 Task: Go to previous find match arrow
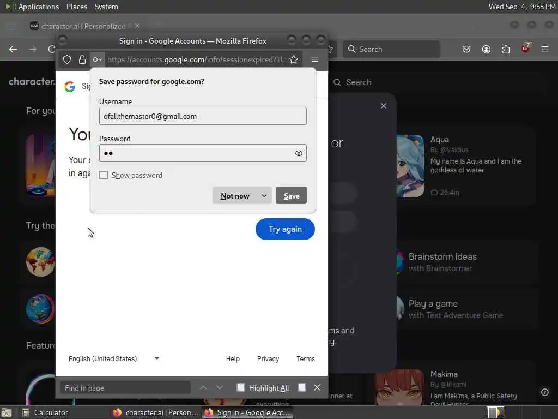point(203,388)
